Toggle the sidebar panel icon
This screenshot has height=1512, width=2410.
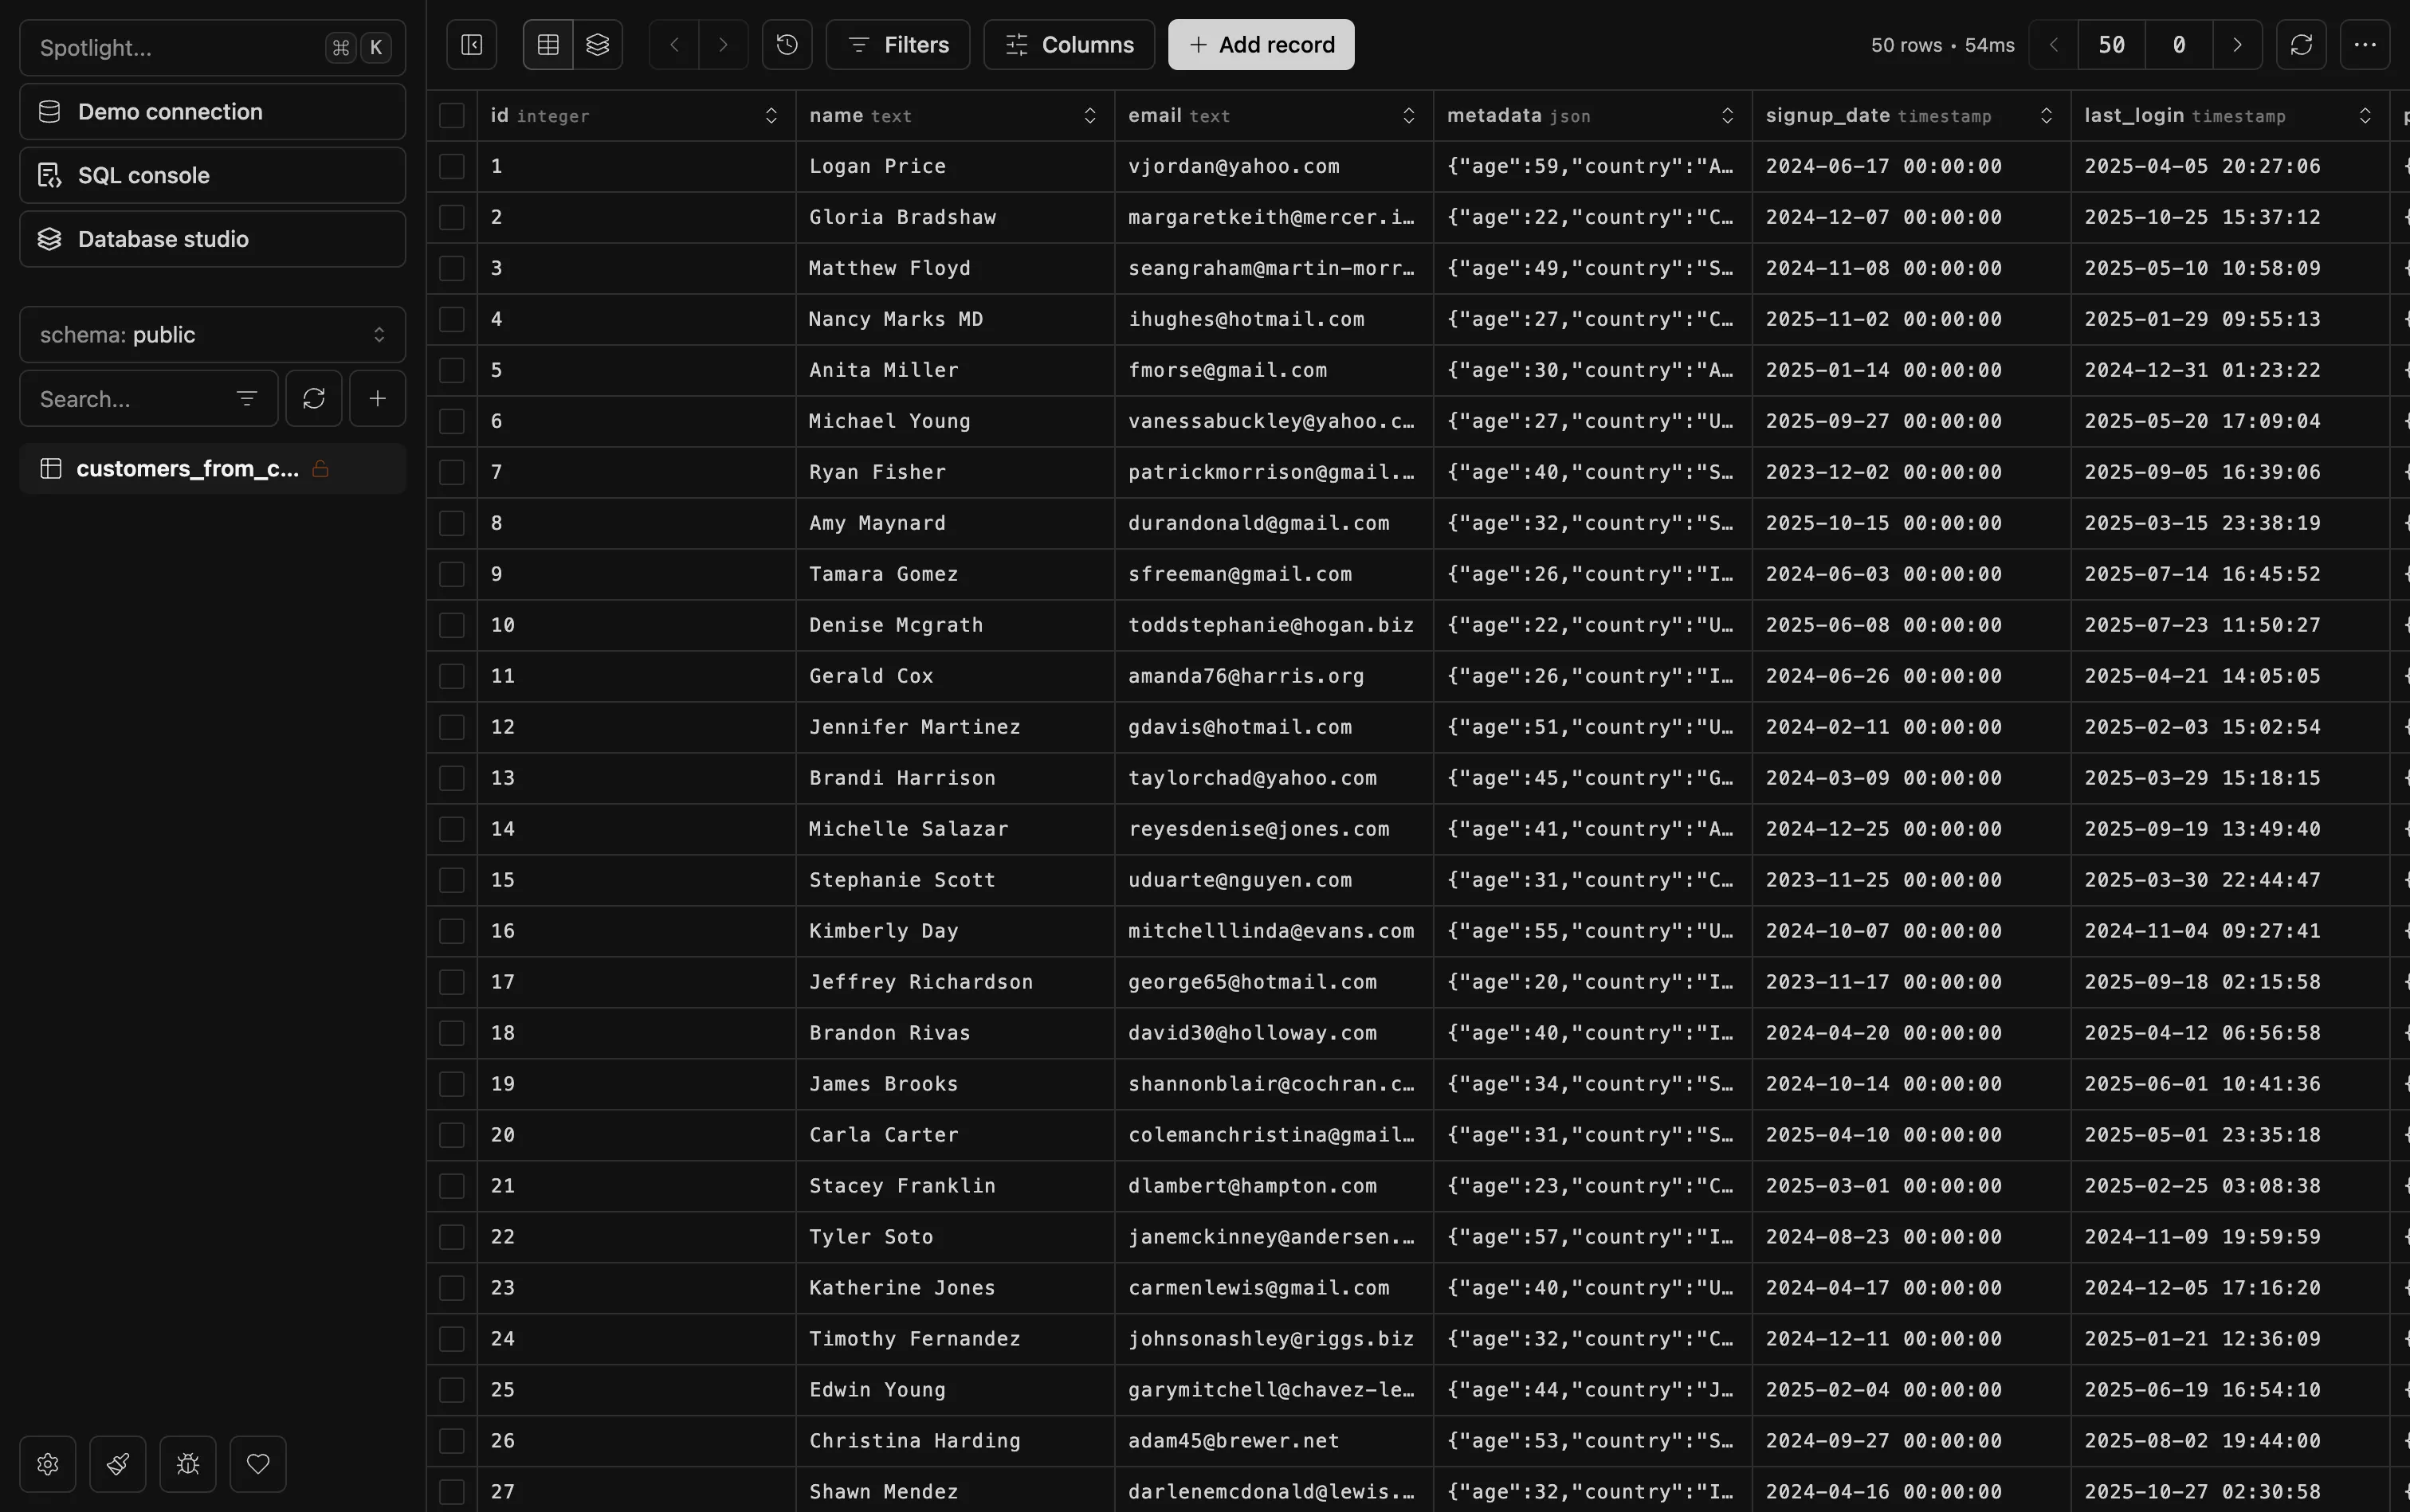click(x=471, y=45)
